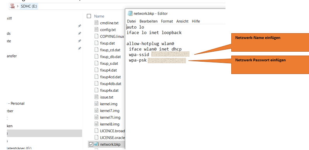Click the SDHC (E:) breadcrumb in address bar
The image size is (309, 150).
29,6
